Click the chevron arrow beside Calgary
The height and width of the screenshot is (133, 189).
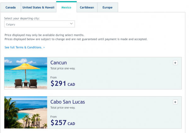coord(71,24)
